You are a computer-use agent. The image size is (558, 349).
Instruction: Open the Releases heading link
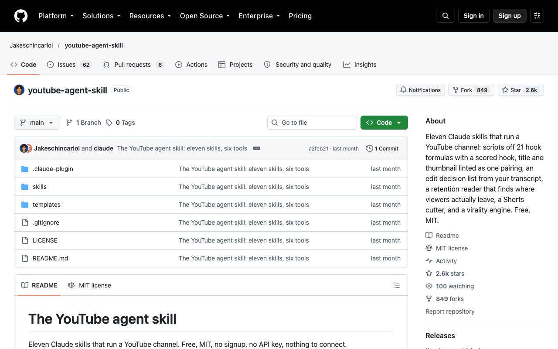(440, 335)
